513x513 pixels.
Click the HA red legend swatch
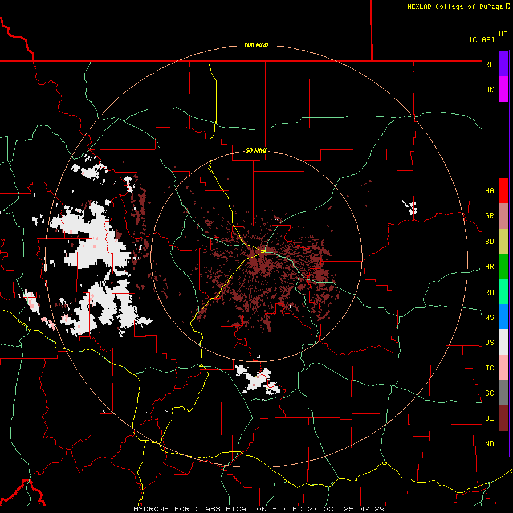tap(503, 190)
